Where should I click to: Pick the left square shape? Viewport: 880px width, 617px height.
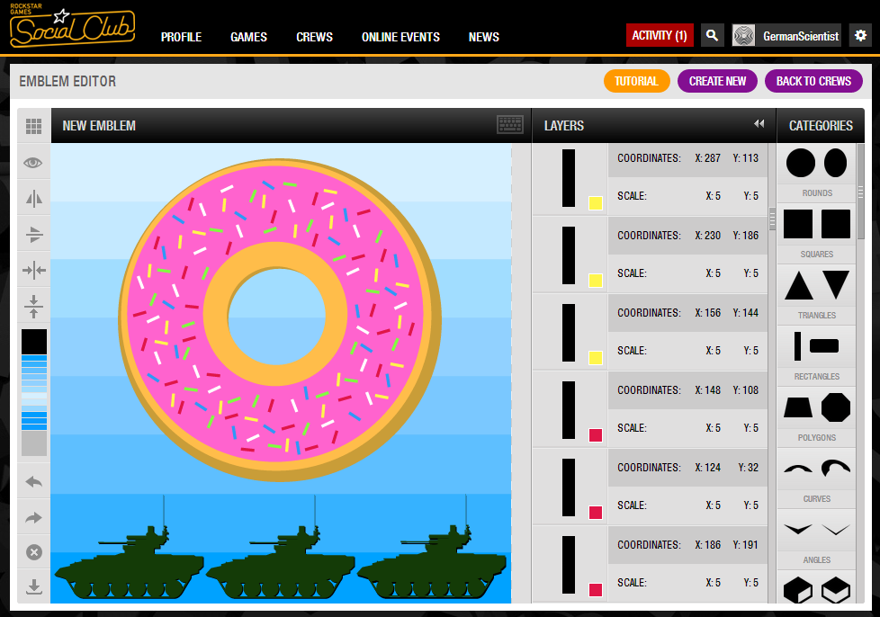[798, 224]
